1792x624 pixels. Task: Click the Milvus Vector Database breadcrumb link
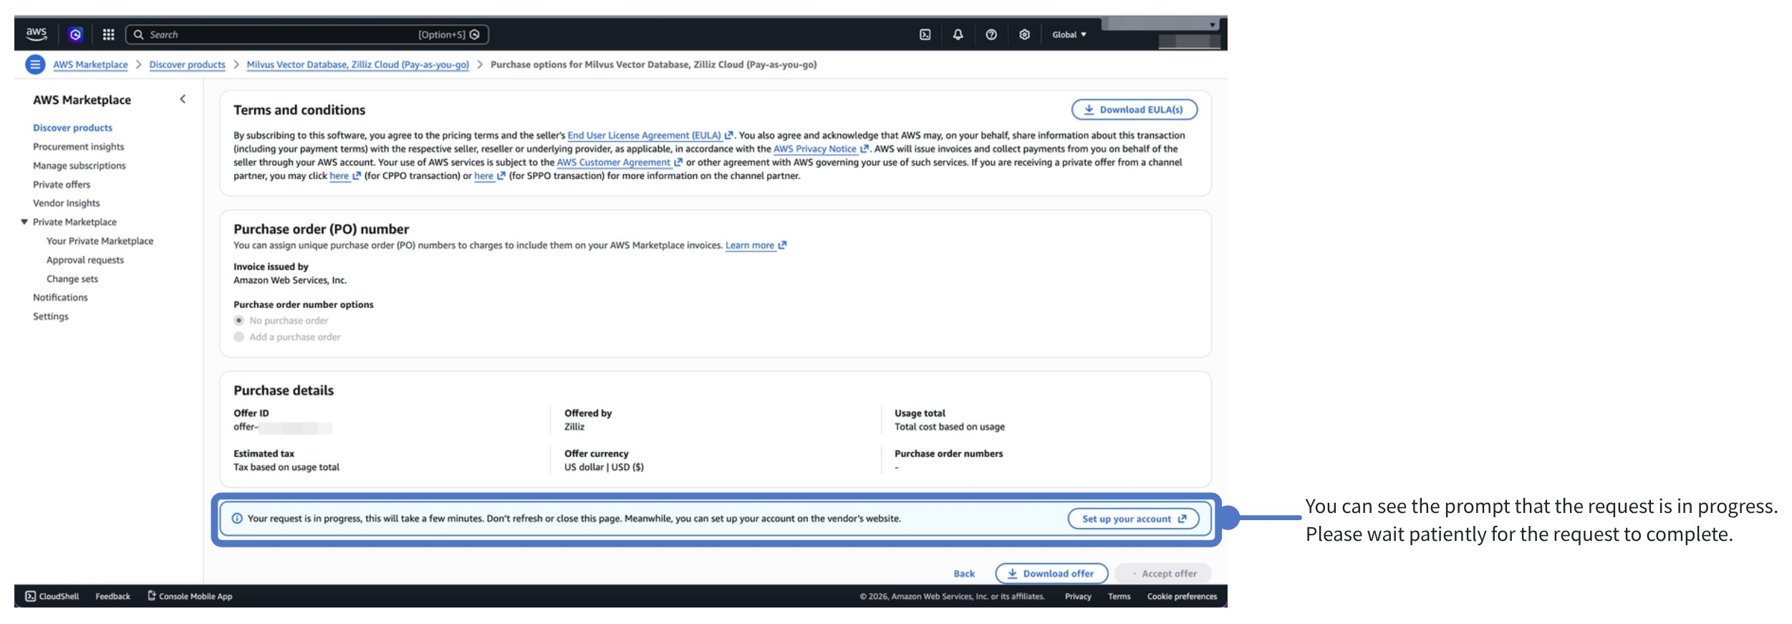pyautogui.click(x=357, y=64)
